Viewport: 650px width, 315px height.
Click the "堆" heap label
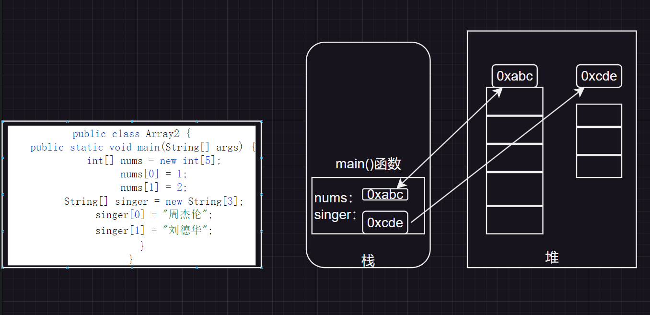[552, 257]
